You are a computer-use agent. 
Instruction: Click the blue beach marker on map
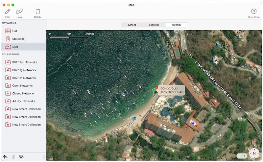tap(134, 118)
